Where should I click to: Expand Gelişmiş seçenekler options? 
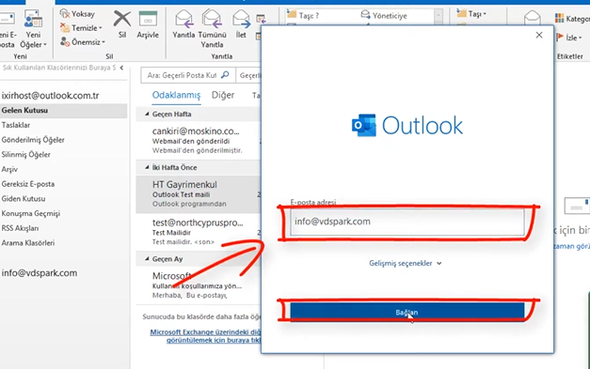click(x=406, y=263)
